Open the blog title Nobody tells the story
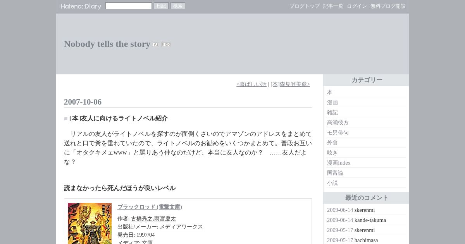Viewport: 465px width, 244px height. (107, 44)
